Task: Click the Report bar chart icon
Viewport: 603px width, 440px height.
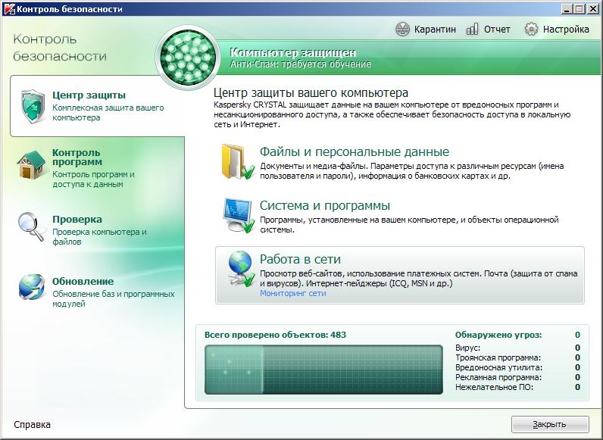Action: (472, 30)
